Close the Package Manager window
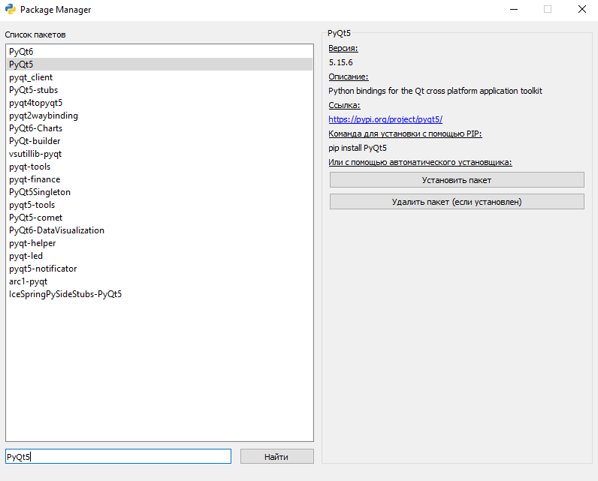This screenshot has height=481, width=598. tap(581, 9)
